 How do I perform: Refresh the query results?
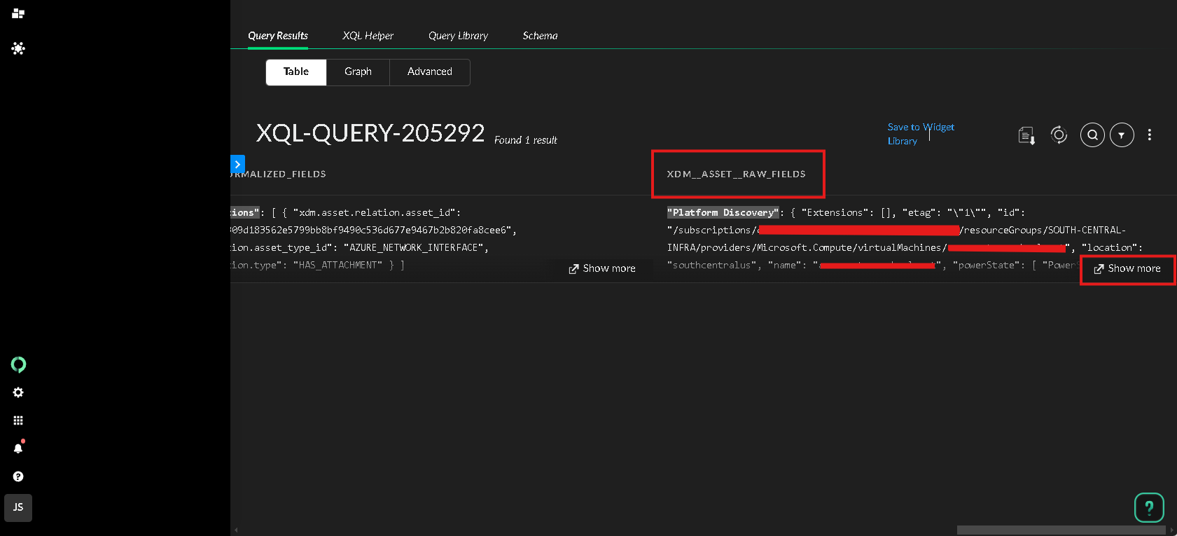pyautogui.click(x=1059, y=135)
